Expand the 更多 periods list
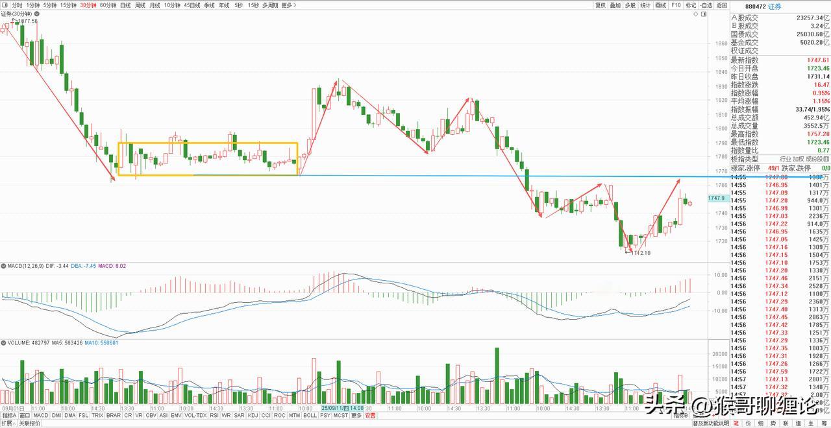 coord(289,5)
